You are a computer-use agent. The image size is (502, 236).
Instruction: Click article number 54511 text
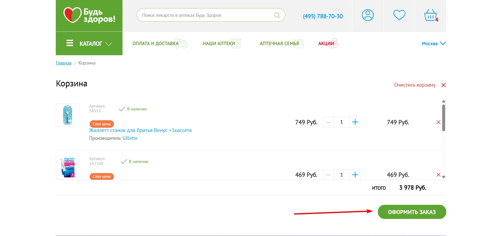[95, 111]
